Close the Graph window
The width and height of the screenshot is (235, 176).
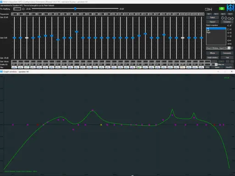tap(232, 71)
